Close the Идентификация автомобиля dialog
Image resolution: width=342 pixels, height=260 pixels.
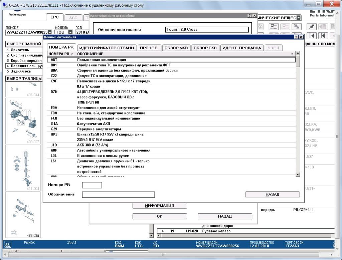pyautogui.click(x=254, y=16)
